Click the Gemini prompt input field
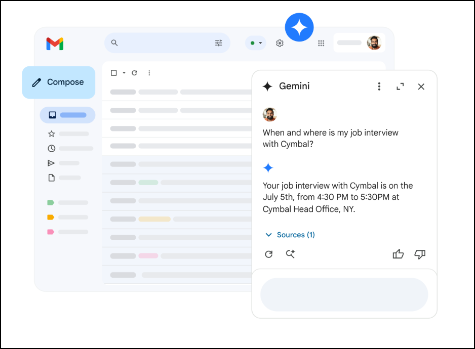 coord(344,294)
